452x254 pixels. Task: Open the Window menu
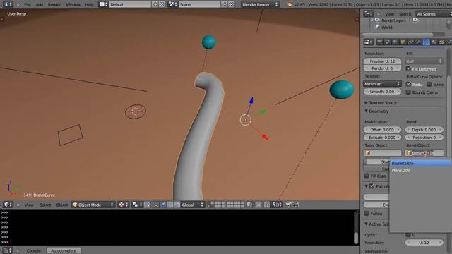tap(73, 5)
